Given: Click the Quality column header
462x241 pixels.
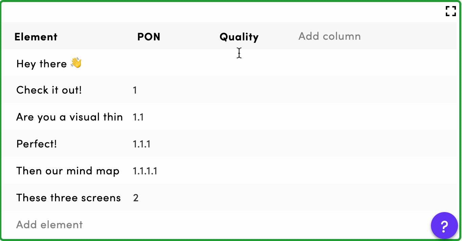Looking at the screenshot, I should pos(239,37).
